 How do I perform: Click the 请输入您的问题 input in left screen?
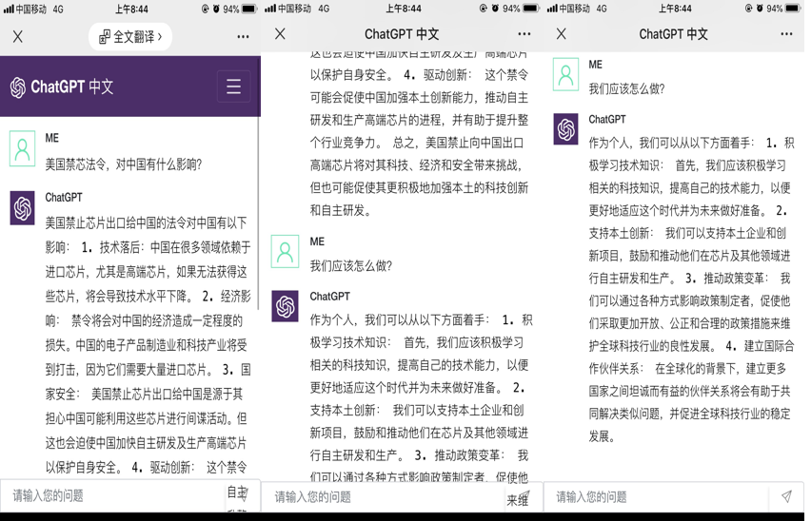click(x=112, y=495)
